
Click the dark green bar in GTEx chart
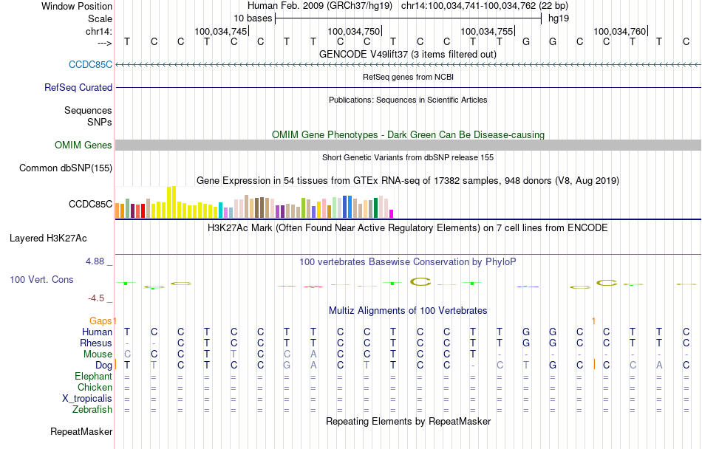click(x=375, y=208)
